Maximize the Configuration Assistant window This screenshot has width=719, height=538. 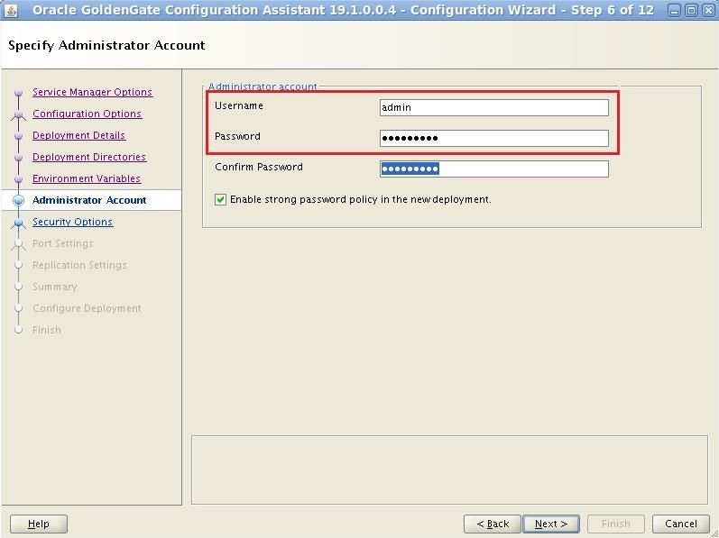691,10
